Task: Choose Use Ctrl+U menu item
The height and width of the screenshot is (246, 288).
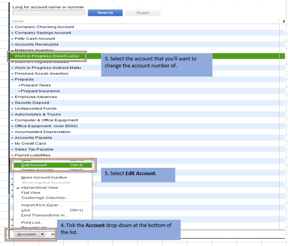Action: 53,210
